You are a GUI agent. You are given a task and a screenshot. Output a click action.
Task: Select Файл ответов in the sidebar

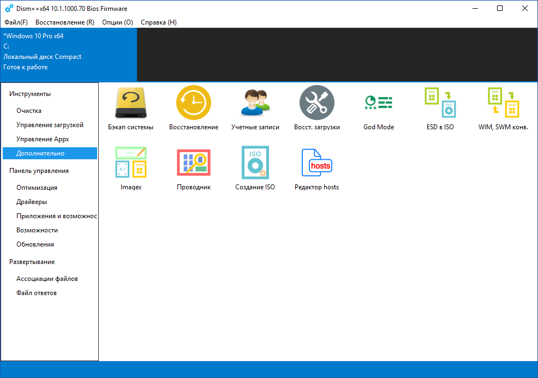pyautogui.click(x=50, y=293)
